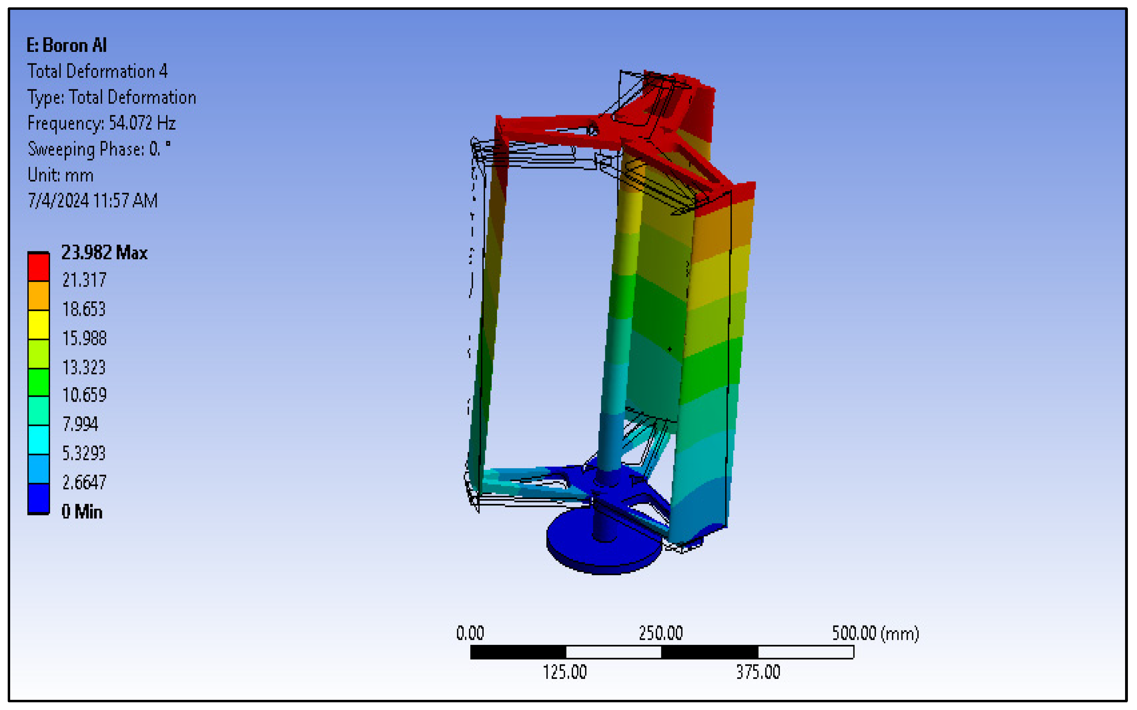
Task: Click the 'Unit: mm' label
Action: (x=61, y=175)
